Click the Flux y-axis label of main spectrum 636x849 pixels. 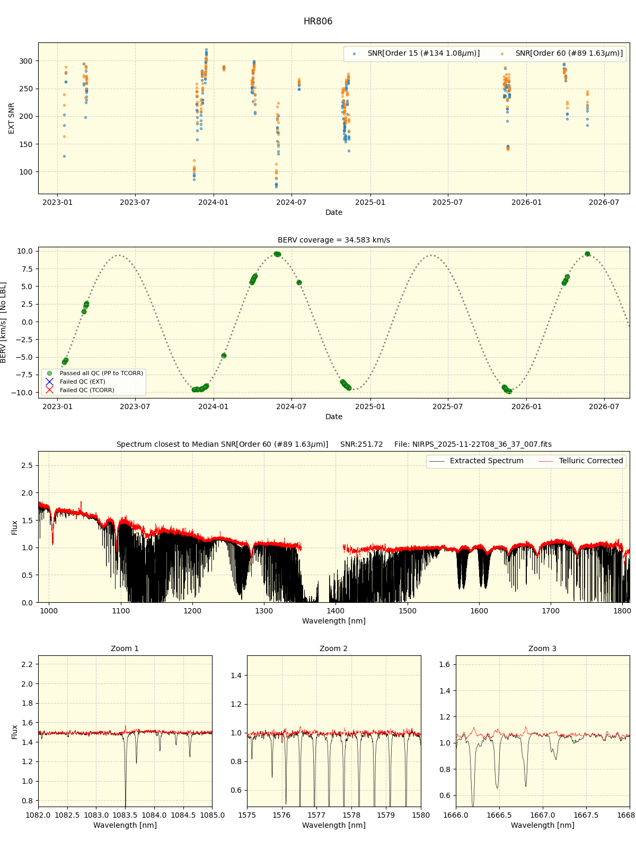(x=15, y=527)
